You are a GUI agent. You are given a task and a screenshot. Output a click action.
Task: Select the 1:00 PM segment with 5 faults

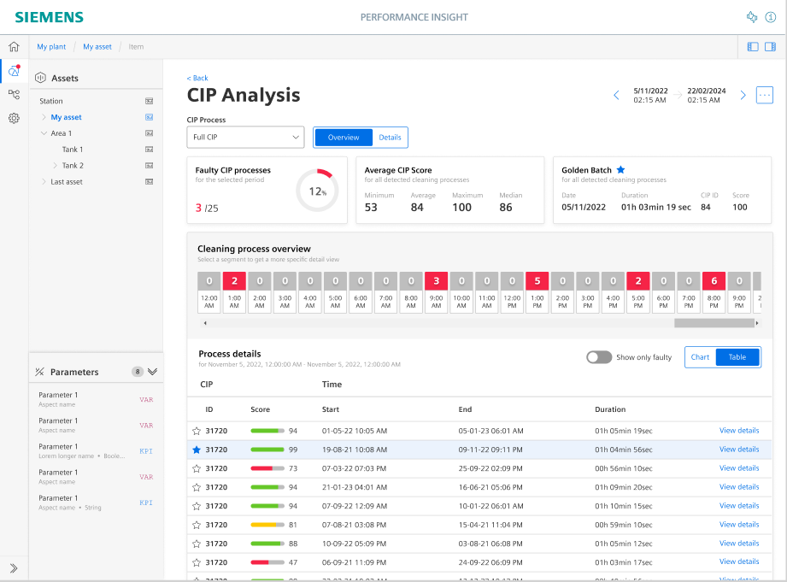[x=537, y=293]
